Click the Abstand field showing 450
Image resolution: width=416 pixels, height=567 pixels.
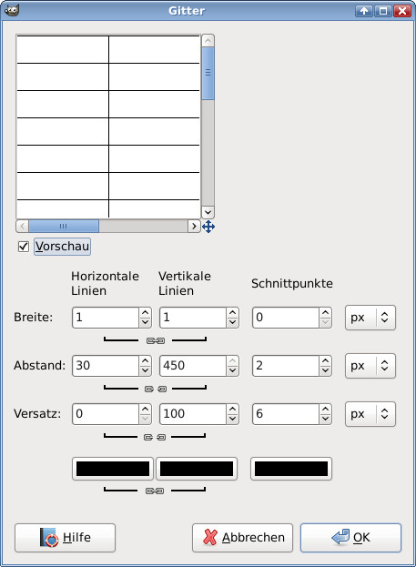click(x=193, y=366)
